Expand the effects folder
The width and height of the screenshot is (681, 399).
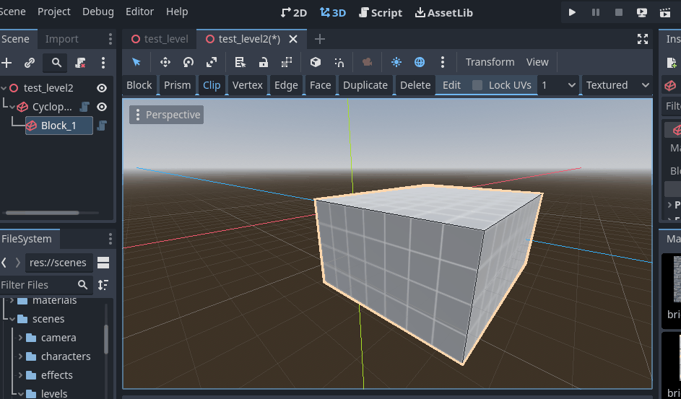tap(20, 374)
